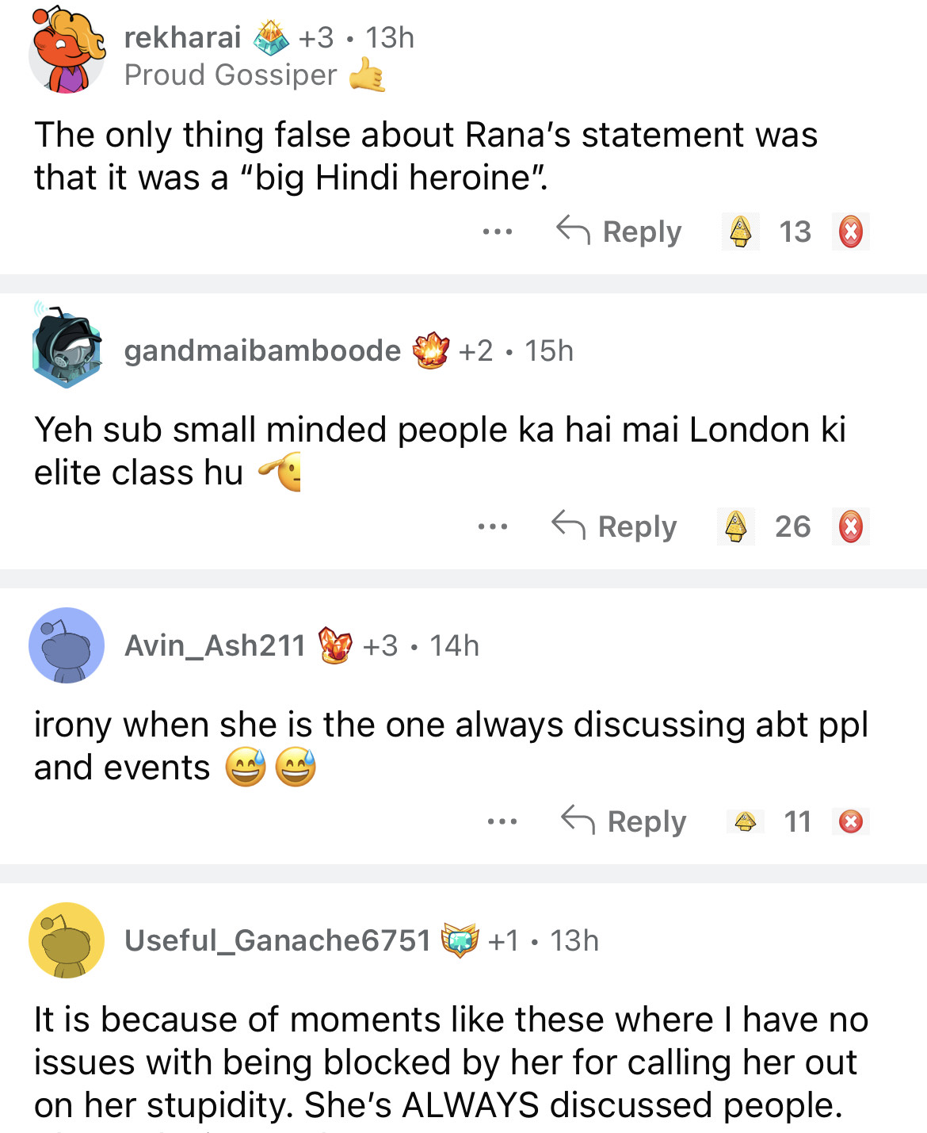
Task: Tap the achievement badge beside Useful_Ganache6751
Action: pos(460,940)
